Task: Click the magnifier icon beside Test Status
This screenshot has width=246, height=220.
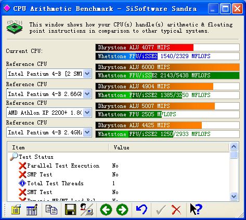Action: 14,157
